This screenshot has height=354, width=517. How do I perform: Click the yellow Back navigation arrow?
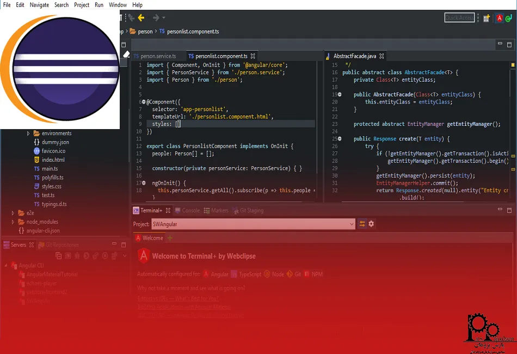pos(141,17)
